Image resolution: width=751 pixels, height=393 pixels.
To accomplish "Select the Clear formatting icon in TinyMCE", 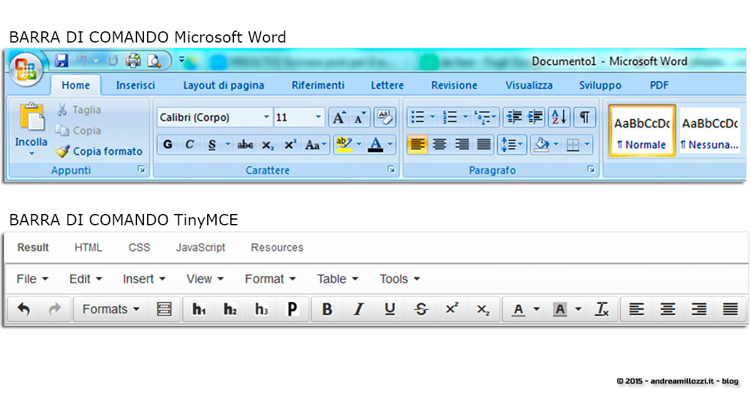I will (x=602, y=309).
